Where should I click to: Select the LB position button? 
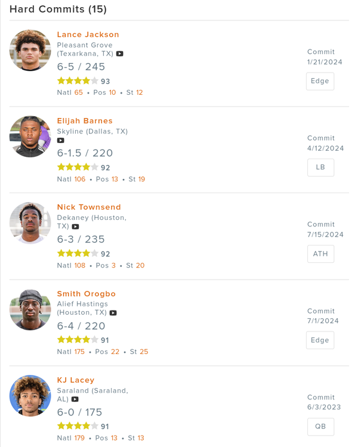tap(320, 167)
